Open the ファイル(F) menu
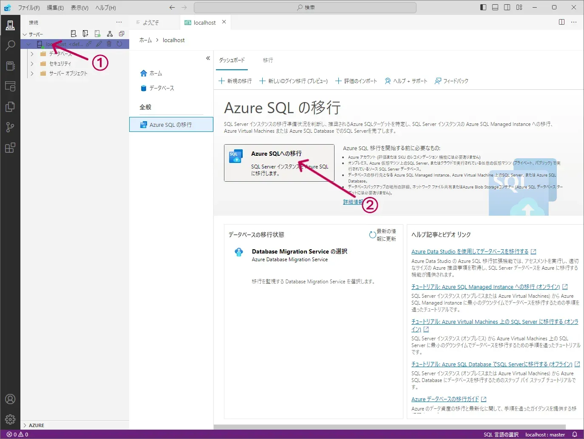 click(x=28, y=8)
